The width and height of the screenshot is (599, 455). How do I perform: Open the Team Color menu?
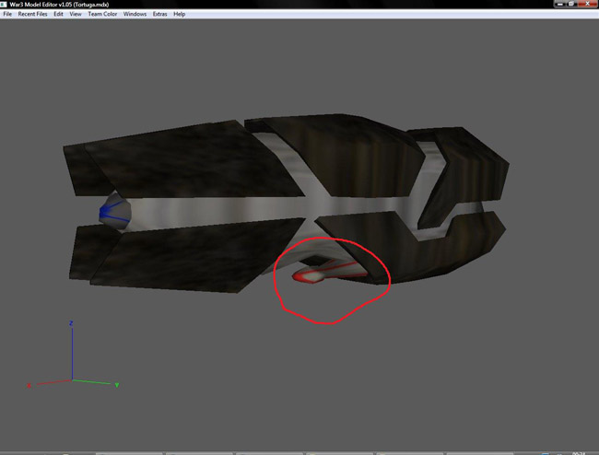click(102, 14)
